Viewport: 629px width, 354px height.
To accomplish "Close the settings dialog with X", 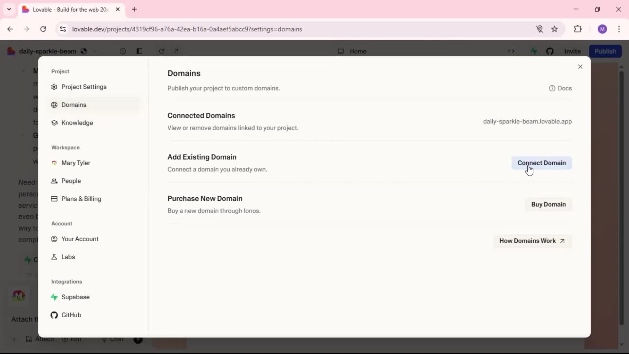I will [x=580, y=67].
